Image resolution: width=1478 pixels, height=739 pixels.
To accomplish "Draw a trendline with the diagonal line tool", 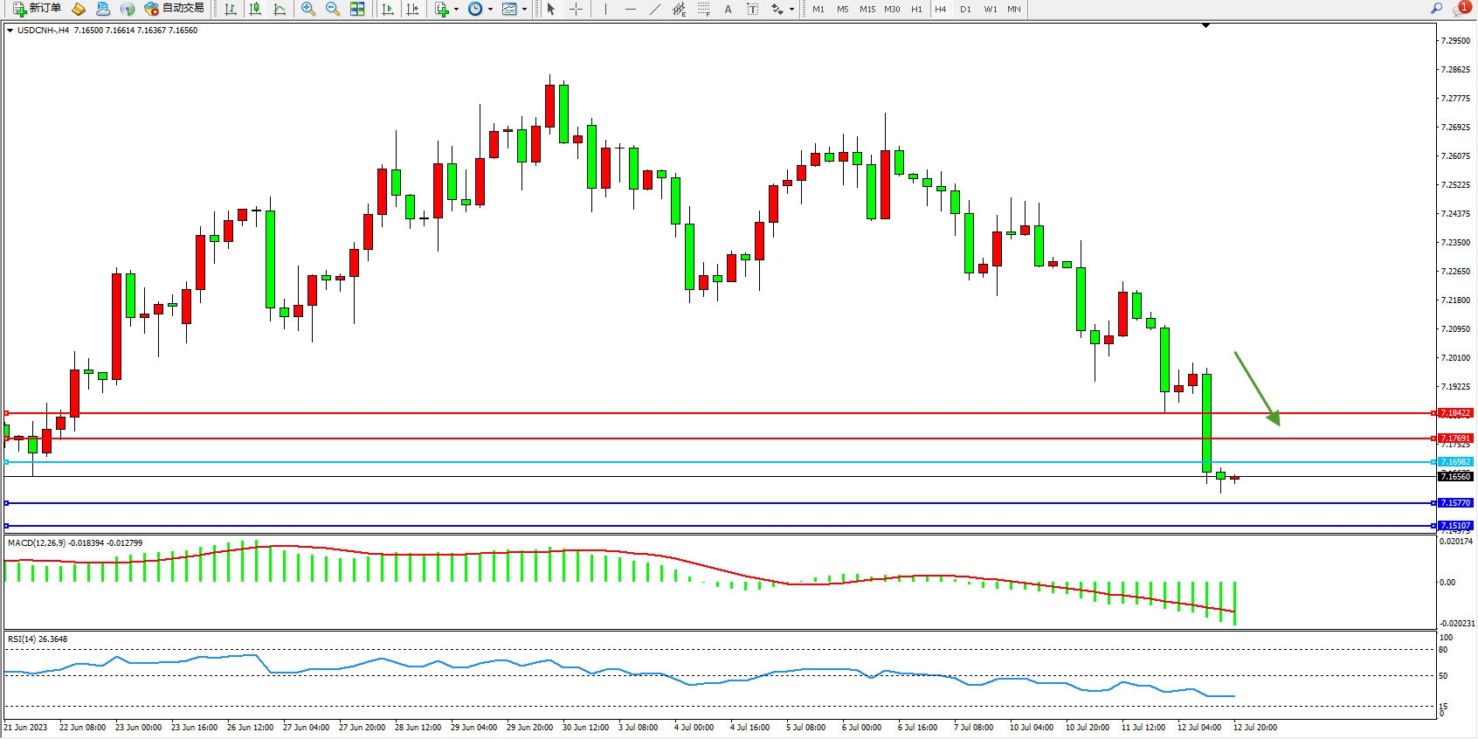I will [x=655, y=9].
